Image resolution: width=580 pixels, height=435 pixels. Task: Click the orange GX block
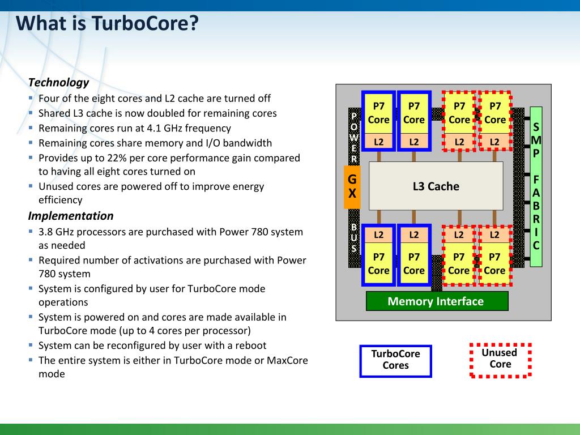click(352, 186)
